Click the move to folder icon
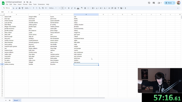 pyautogui.click(x=27, y=2)
